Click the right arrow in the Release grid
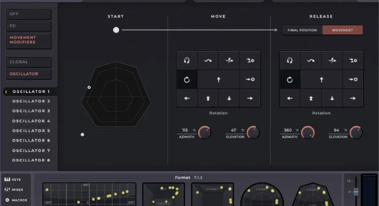 click(x=353, y=98)
